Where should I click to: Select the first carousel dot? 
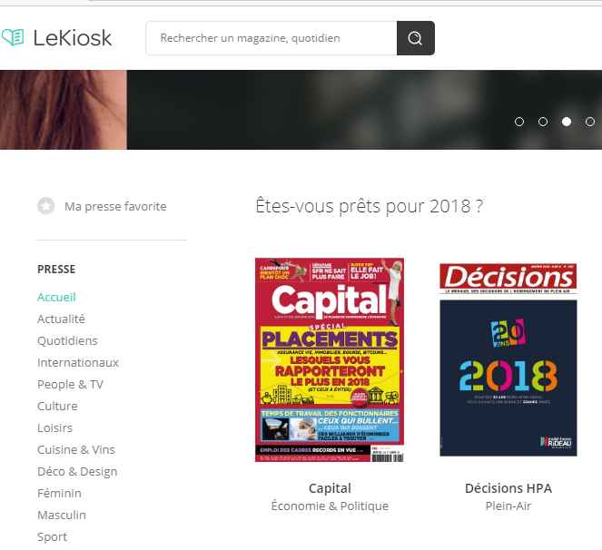[519, 122]
